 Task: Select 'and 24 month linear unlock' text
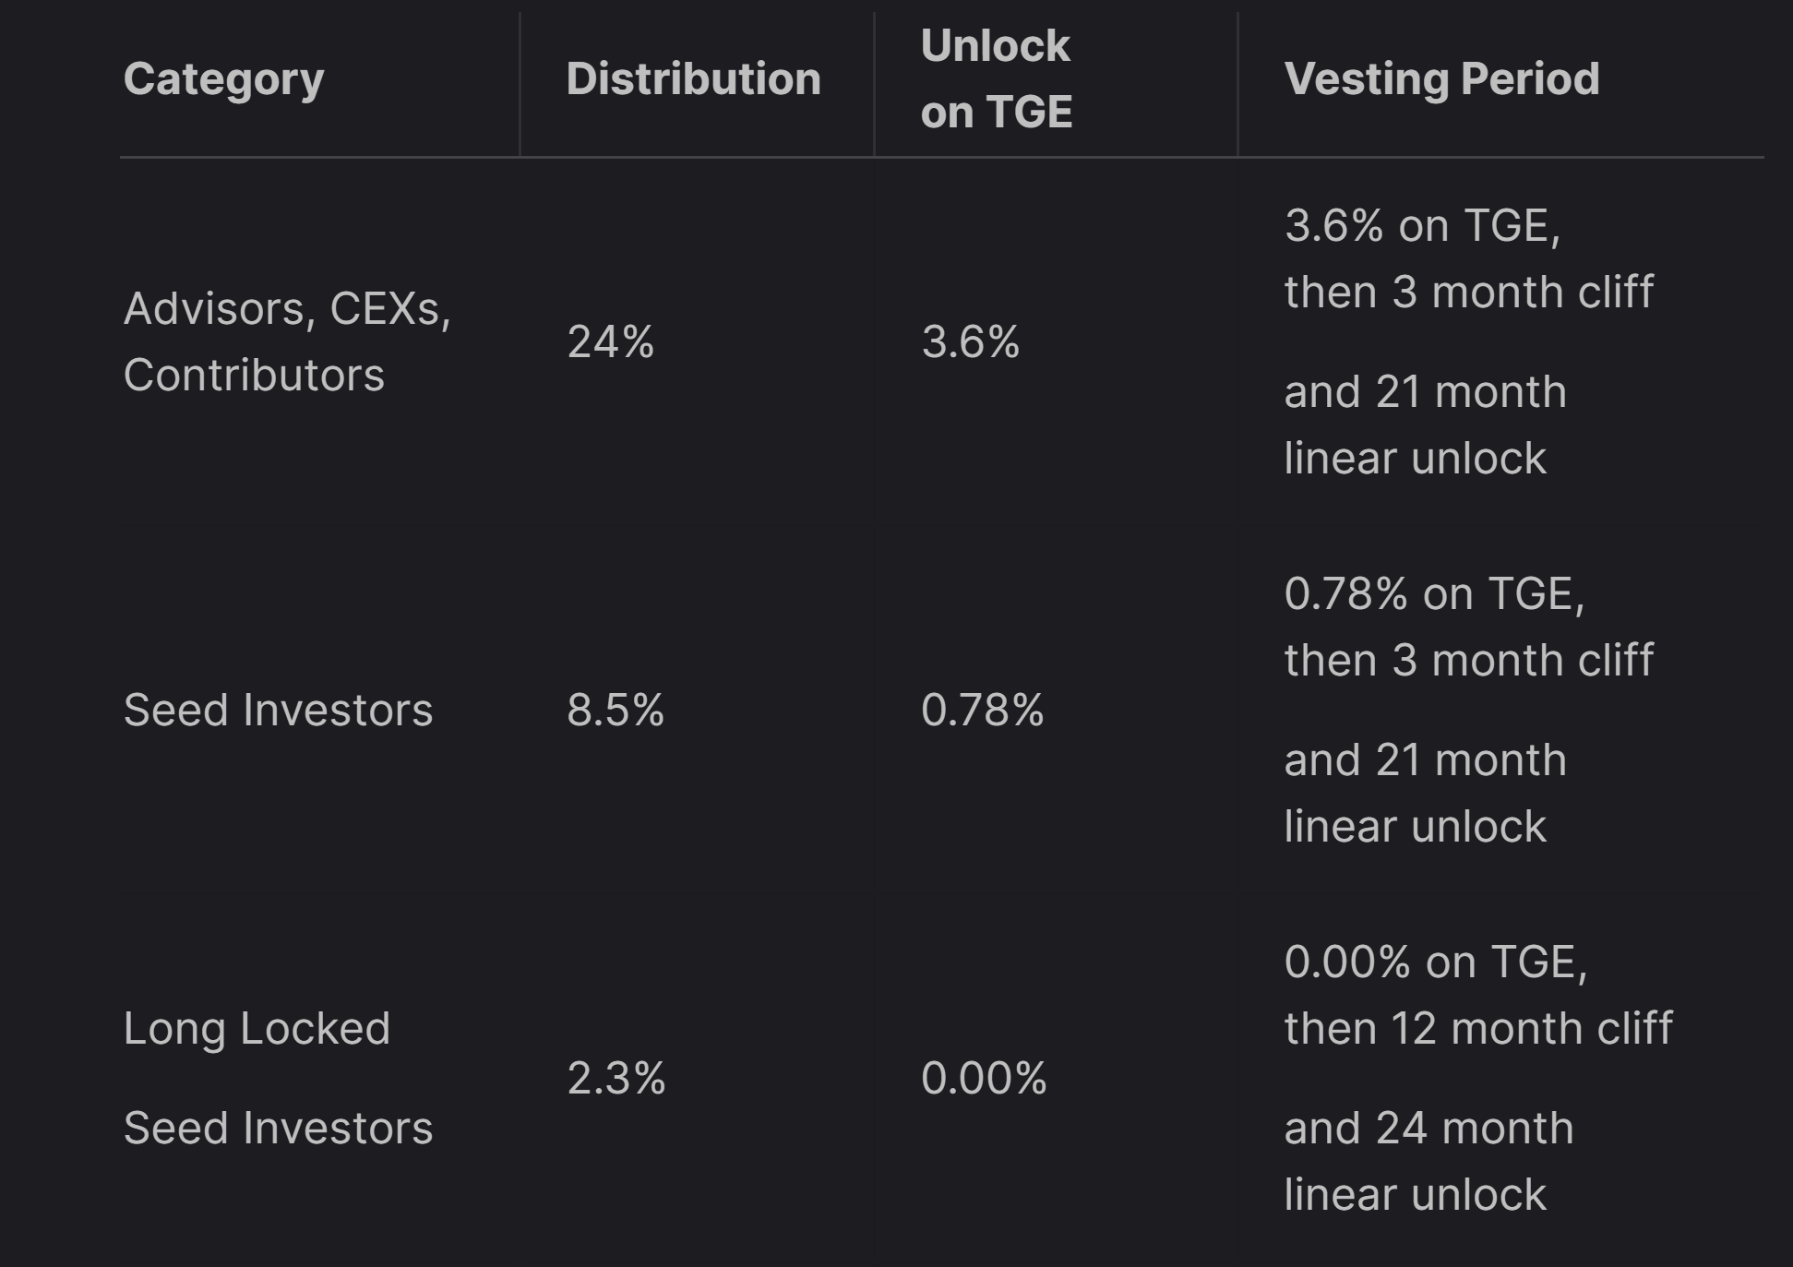[1428, 1162]
